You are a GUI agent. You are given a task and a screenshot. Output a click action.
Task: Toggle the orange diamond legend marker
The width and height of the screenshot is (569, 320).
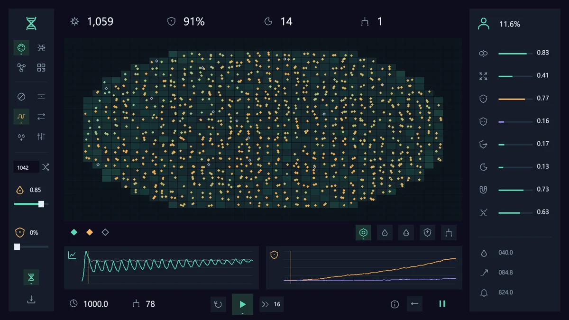(x=90, y=232)
